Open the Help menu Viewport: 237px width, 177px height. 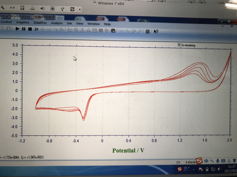[107, 24]
